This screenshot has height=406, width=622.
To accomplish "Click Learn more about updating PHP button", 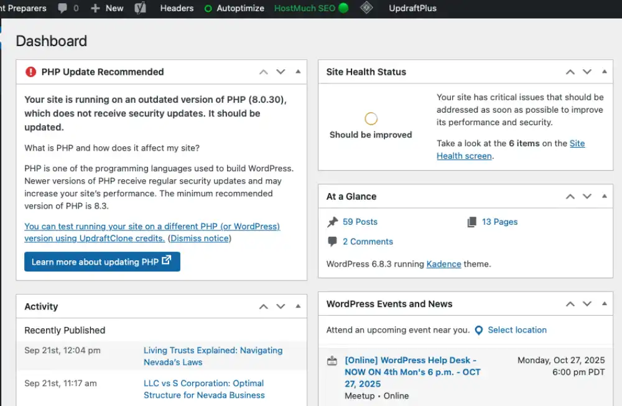I will 102,262.
